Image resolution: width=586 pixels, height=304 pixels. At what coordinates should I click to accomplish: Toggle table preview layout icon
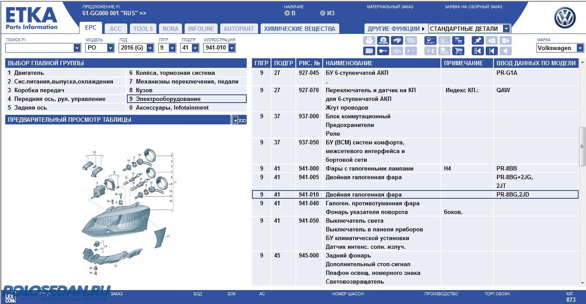(239, 120)
